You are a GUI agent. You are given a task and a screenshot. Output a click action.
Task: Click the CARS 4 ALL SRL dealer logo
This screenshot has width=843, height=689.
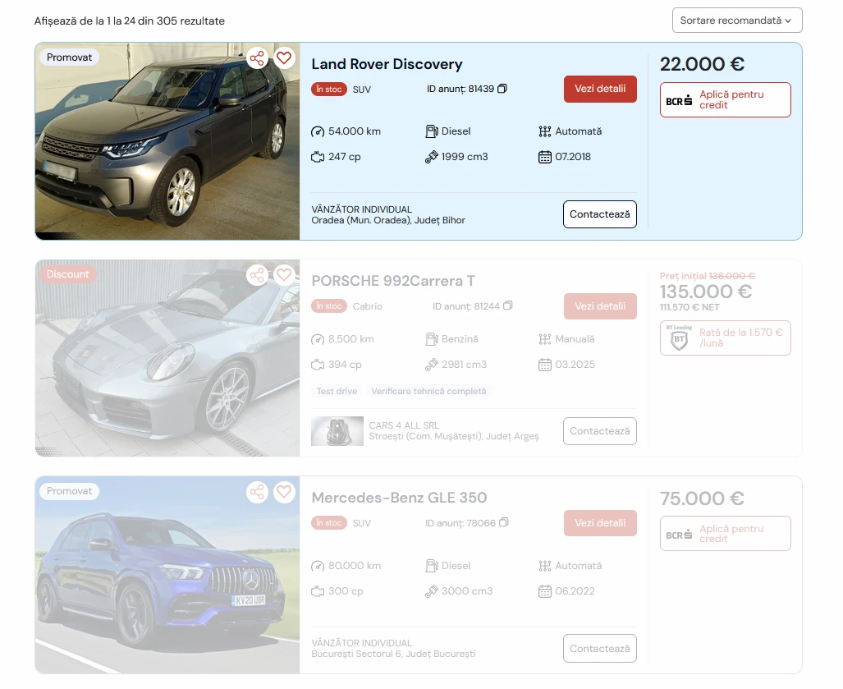[337, 431]
